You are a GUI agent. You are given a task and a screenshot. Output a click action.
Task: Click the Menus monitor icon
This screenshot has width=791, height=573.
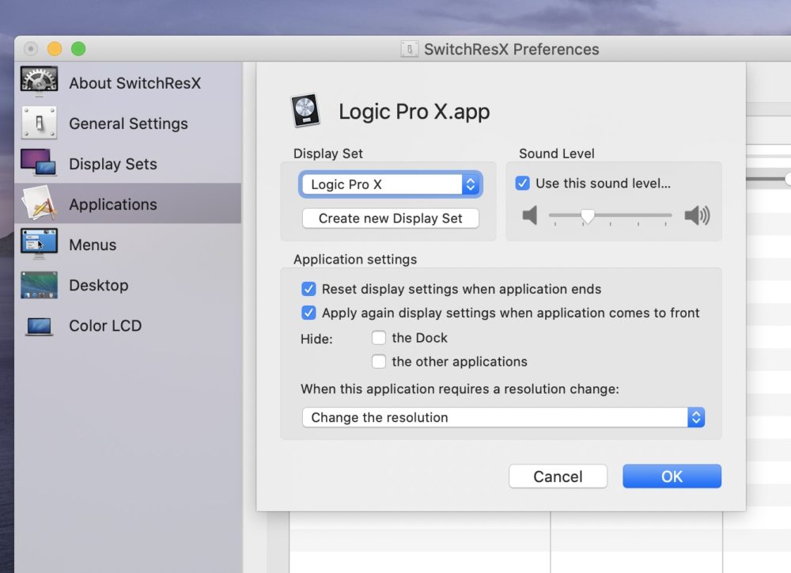coord(39,244)
